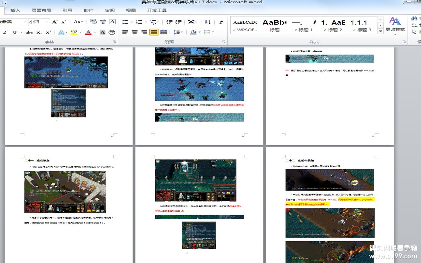The image size is (421, 263).
Task: Apply strikethrough formatting
Action: click(x=29, y=32)
